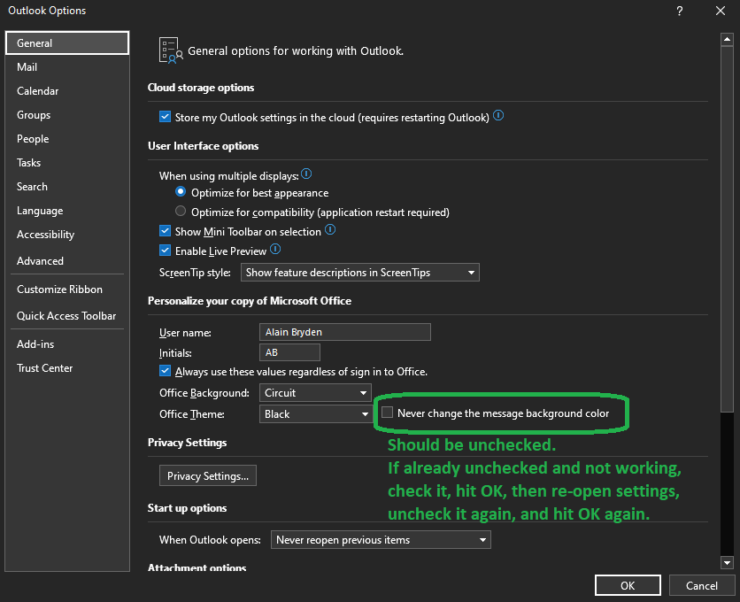Click info icon beside Enable Live Preview

click(275, 250)
